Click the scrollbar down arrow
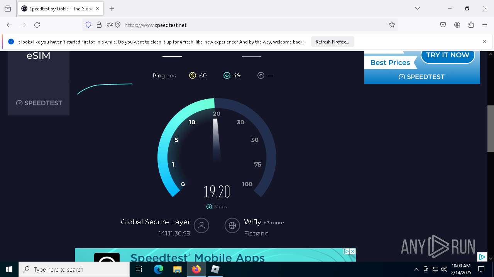494x277 pixels. (x=491, y=258)
